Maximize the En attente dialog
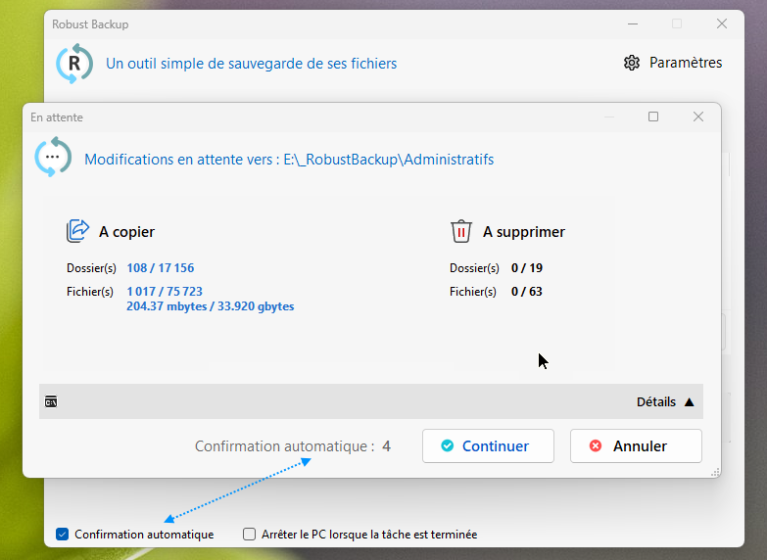This screenshot has height=560, width=767. point(653,117)
